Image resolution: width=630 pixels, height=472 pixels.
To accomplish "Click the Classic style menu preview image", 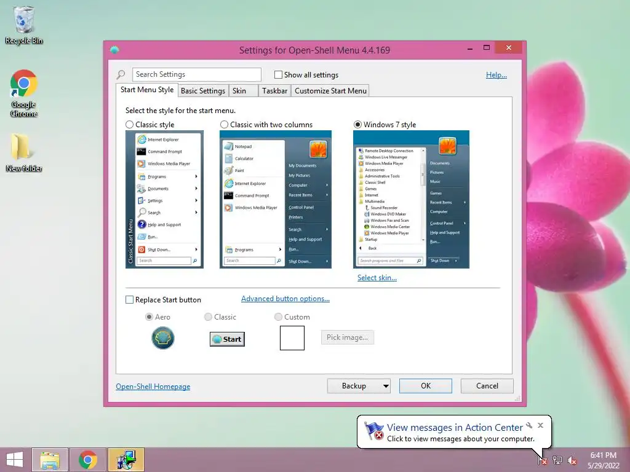I will click(164, 199).
